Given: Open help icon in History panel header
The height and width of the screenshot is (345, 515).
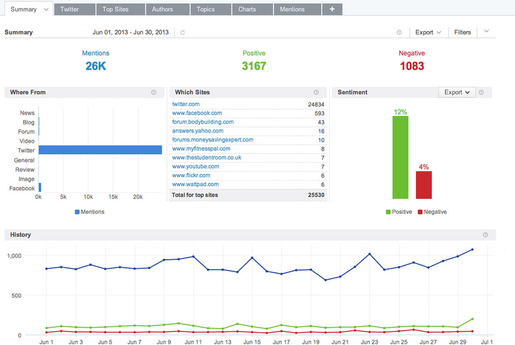Looking at the screenshot, I should tap(485, 235).
